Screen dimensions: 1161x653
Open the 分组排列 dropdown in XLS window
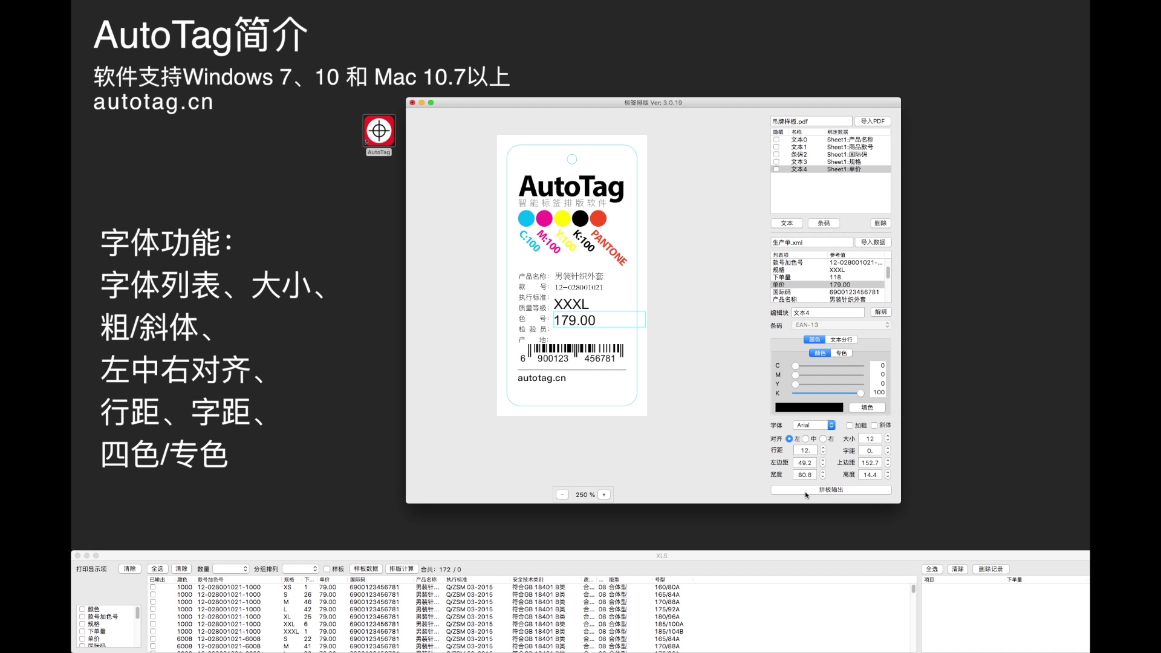tap(300, 569)
